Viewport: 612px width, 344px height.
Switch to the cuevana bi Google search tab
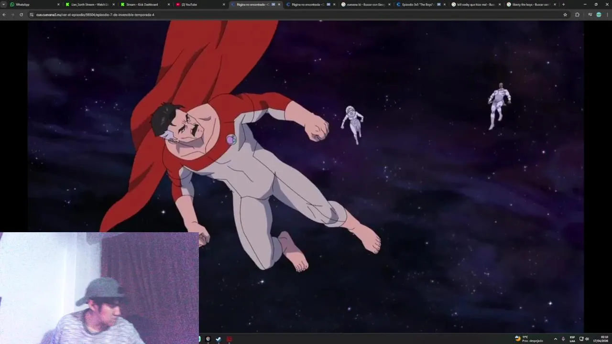click(x=365, y=4)
